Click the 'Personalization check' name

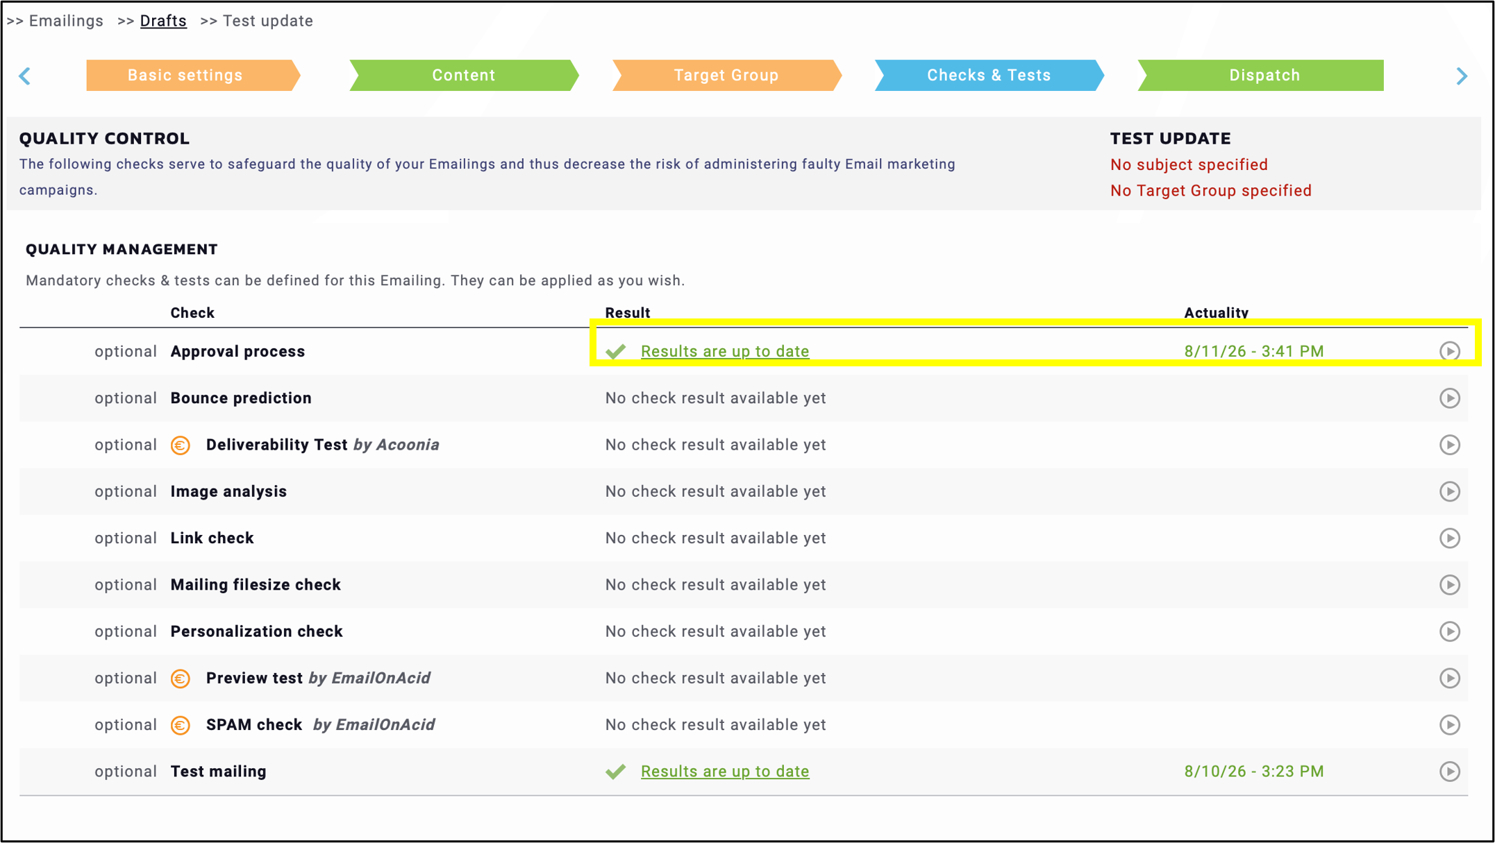(x=256, y=631)
